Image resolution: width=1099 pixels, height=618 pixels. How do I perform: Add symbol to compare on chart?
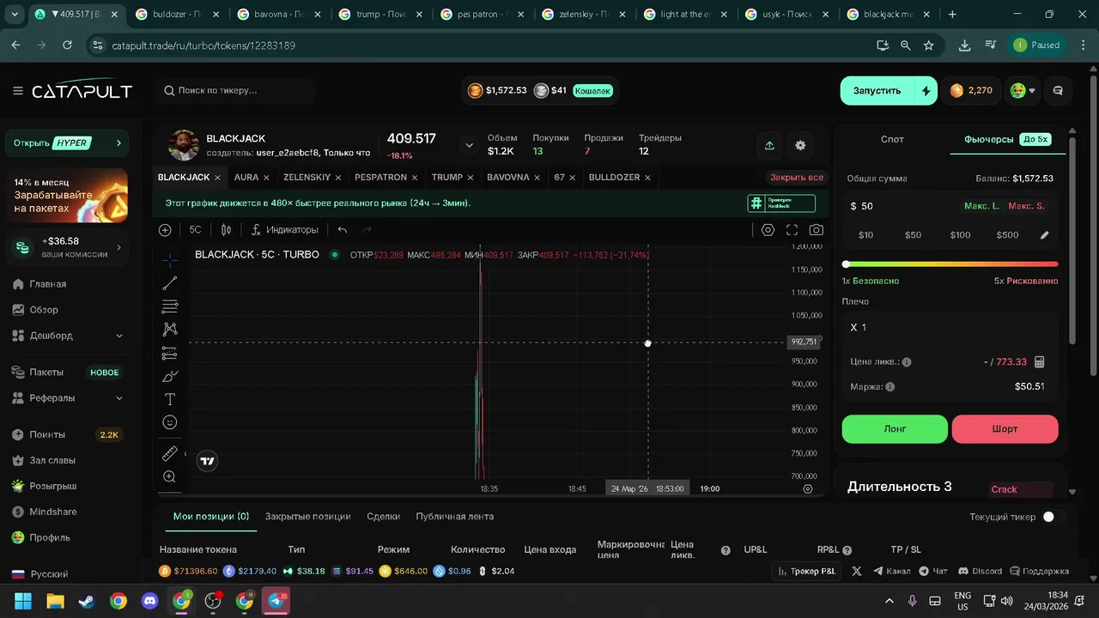[x=165, y=230]
